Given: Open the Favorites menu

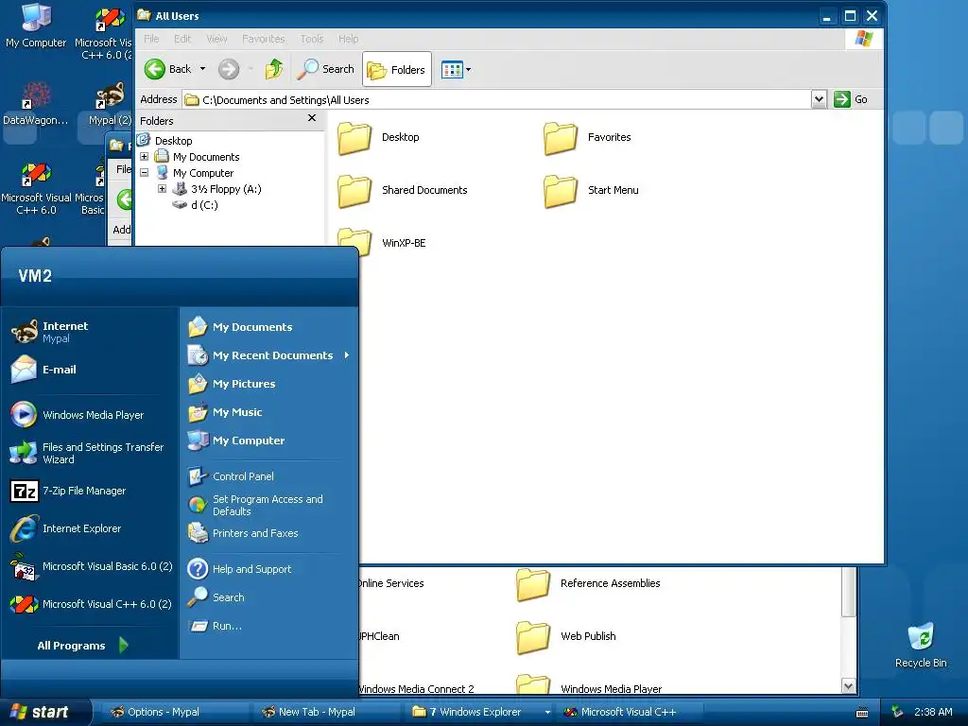Looking at the screenshot, I should (x=264, y=38).
